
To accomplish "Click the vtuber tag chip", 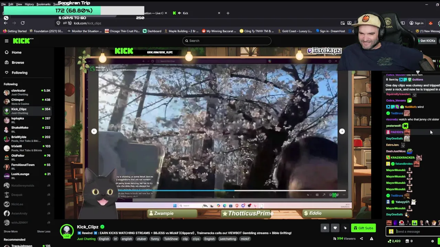I will [142, 239].
